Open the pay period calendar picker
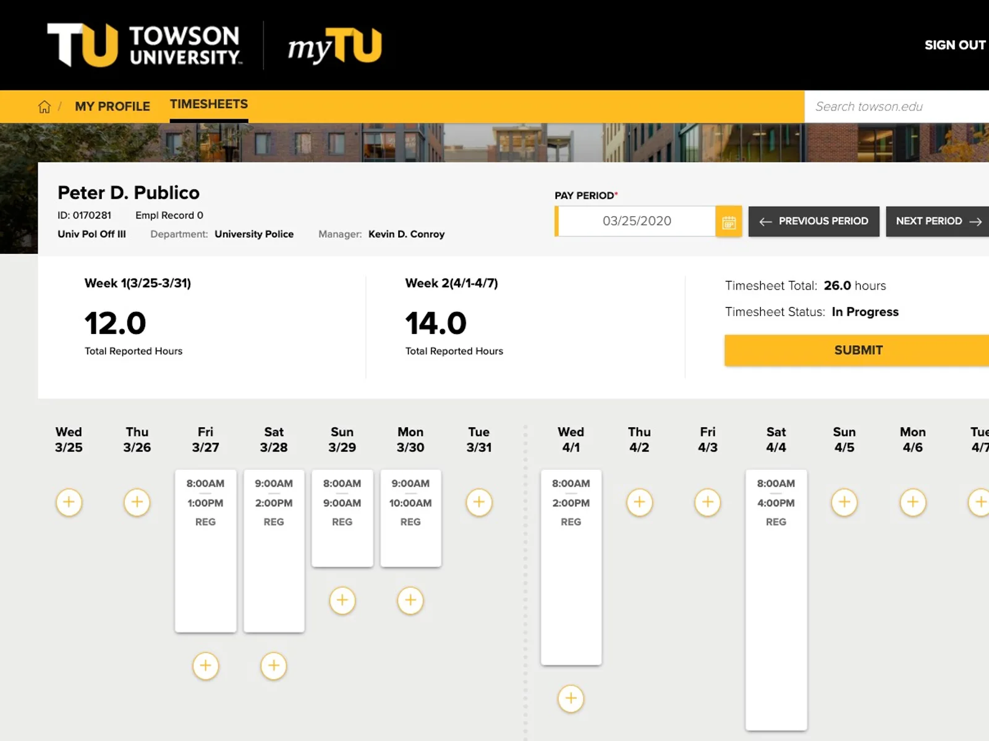This screenshot has height=741, width=989. [729, 221]
